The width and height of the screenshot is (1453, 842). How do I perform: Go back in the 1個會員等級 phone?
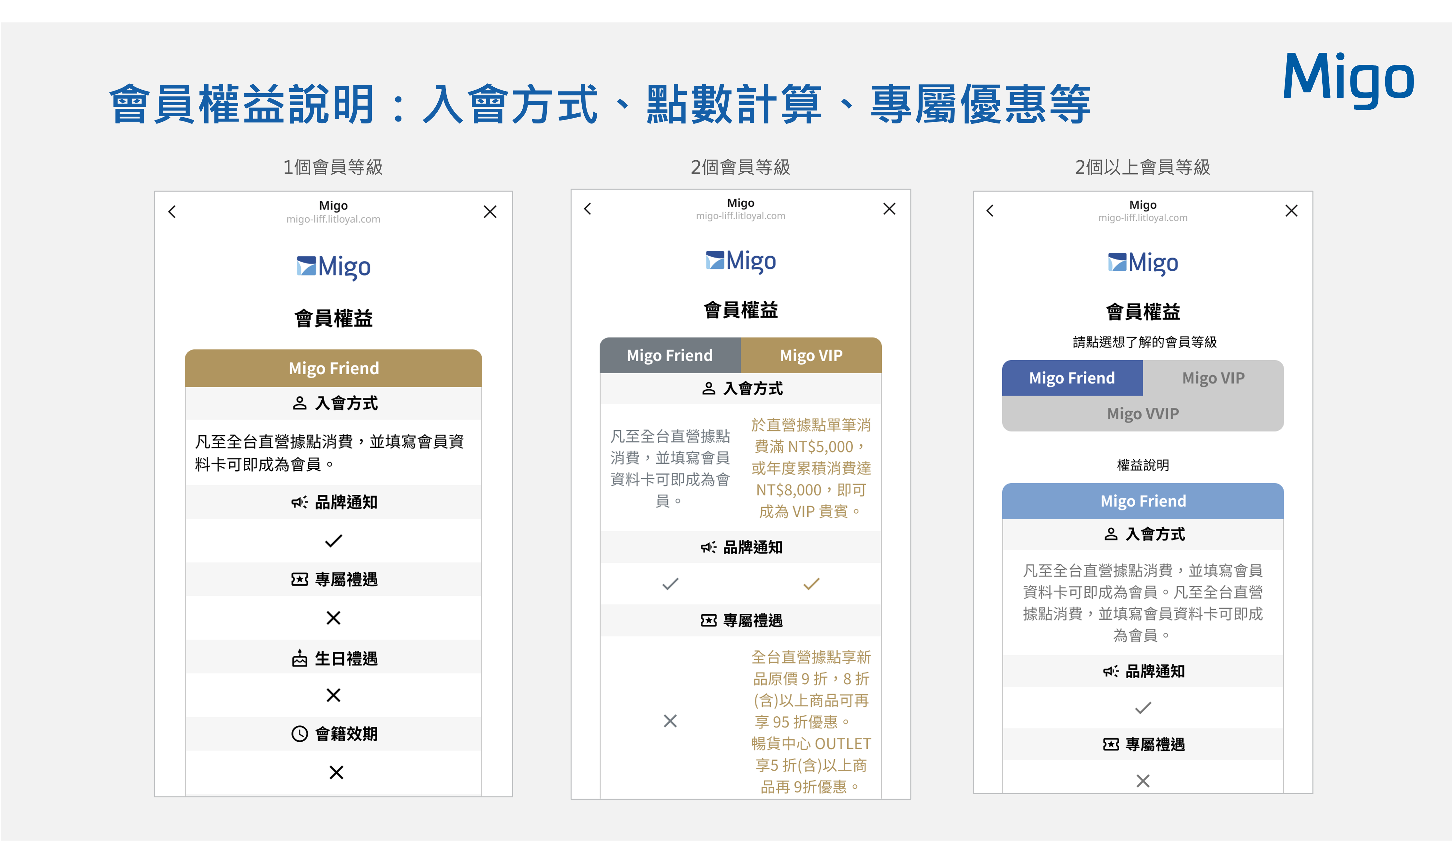[x=172, y=211]
